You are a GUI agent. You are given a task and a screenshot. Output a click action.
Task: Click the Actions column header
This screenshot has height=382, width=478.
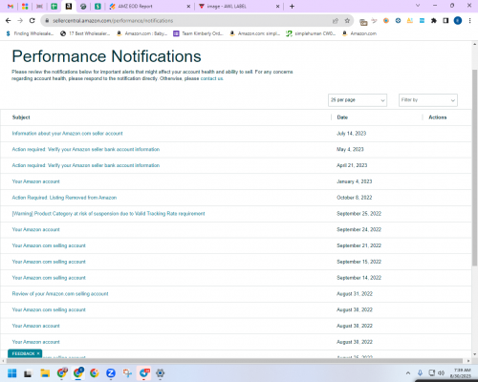click(438, 117)
